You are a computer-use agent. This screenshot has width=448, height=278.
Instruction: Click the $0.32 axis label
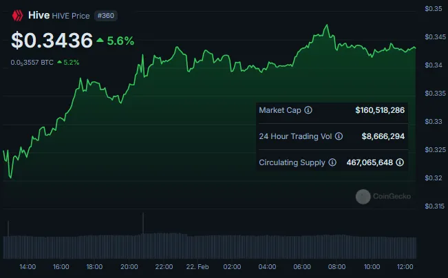click(434, 178)
